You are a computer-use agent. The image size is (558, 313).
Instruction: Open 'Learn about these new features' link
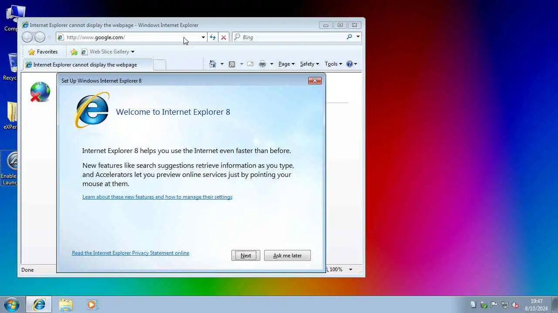point(157,197)
